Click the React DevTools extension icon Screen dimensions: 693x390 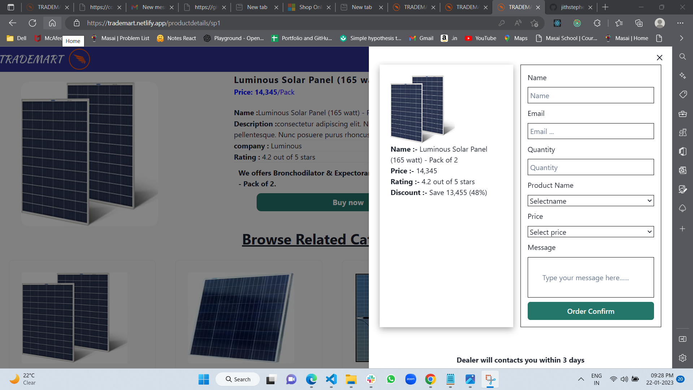tap(557, 23)
